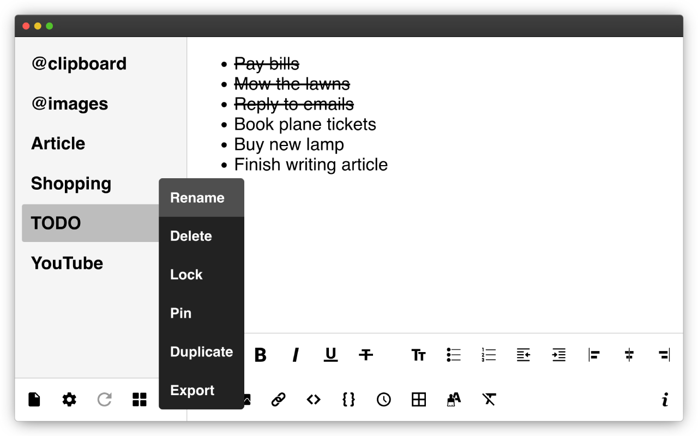
Task: Open the Article note
Action: click(58, 143)
